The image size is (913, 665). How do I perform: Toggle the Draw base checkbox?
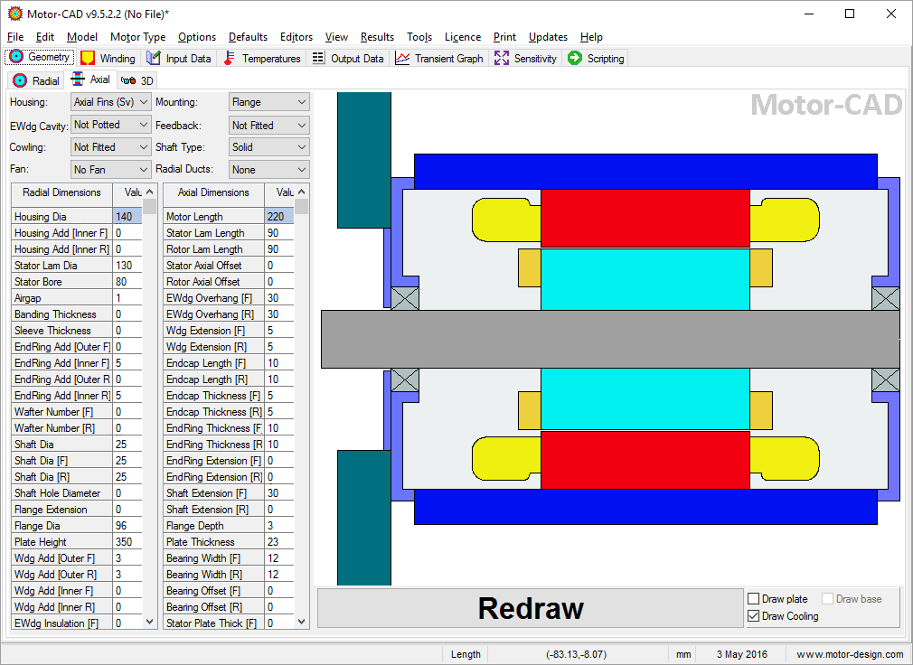click(827, 599)
